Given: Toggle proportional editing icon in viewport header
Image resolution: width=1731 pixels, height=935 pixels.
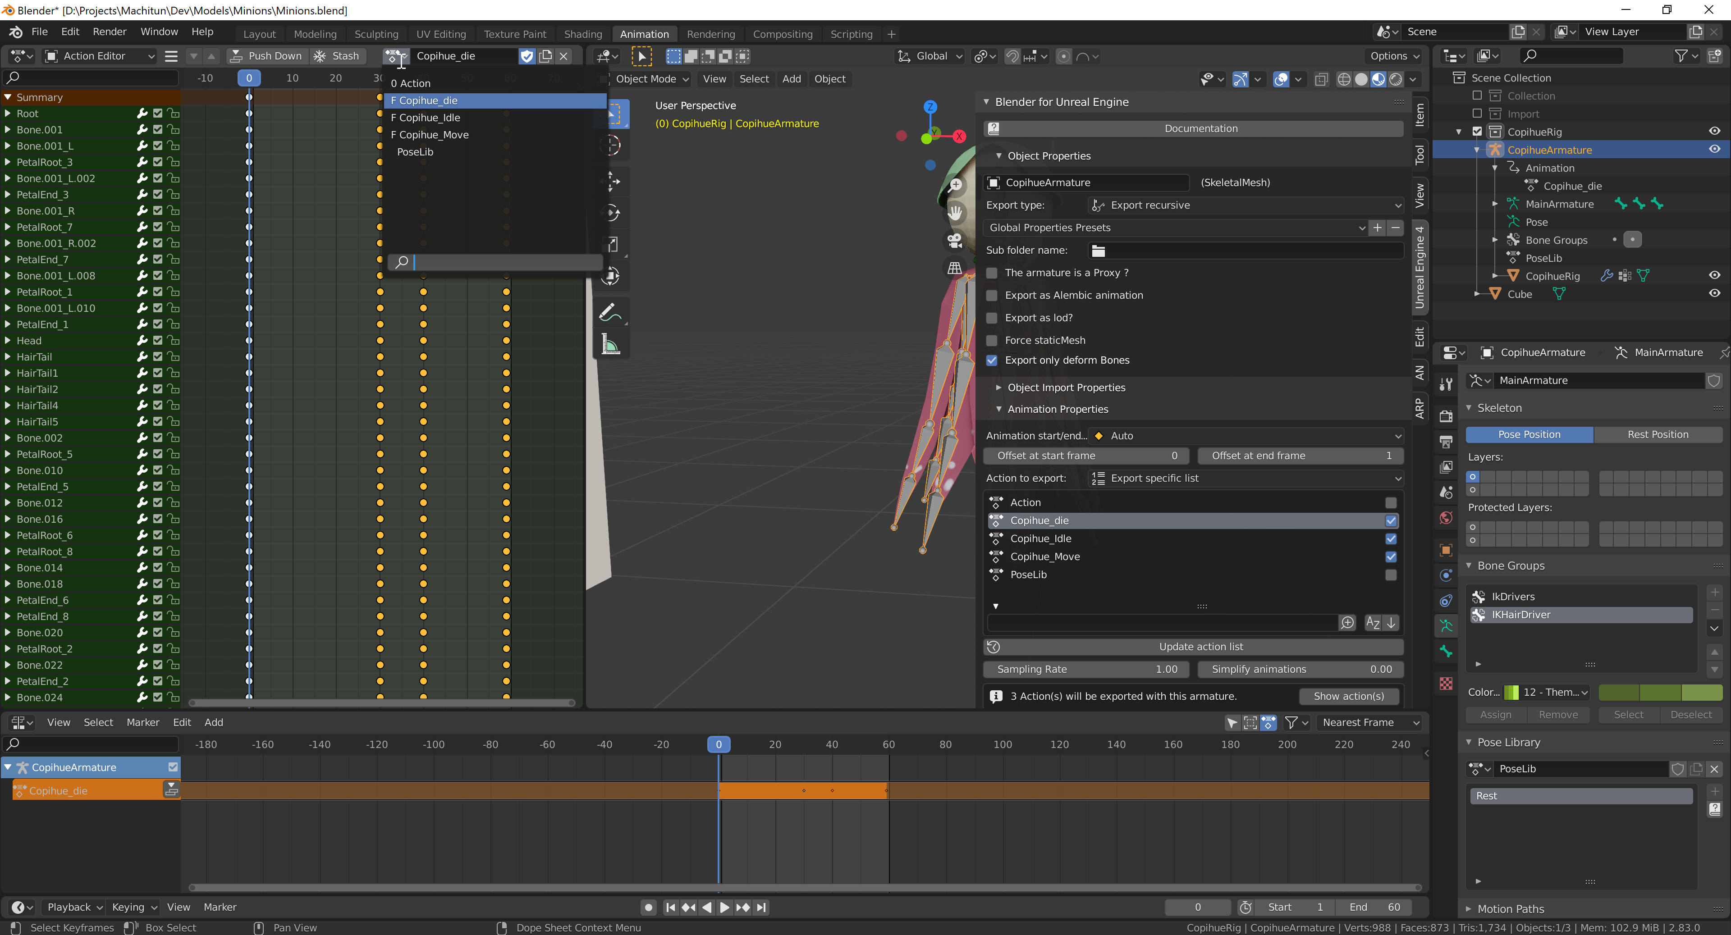Looking at the screenshot, I should [x=1064, y=56].
